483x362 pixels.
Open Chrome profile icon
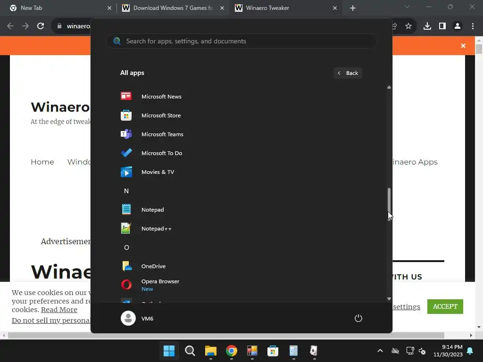[x=458, y=26]
